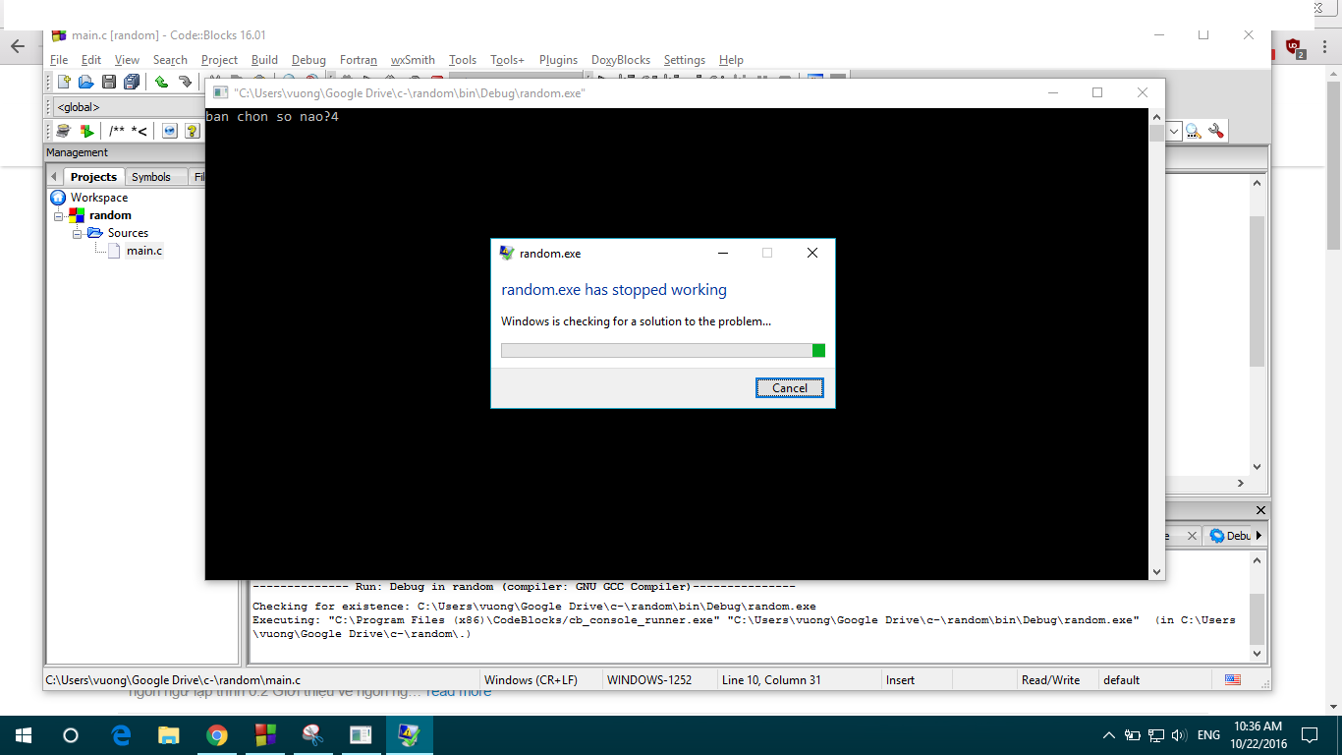Close the logs panel with its X button

[1260, 510]
